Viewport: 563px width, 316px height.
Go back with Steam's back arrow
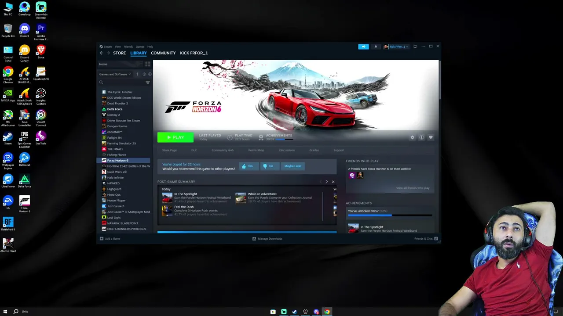tap(101, 53)
